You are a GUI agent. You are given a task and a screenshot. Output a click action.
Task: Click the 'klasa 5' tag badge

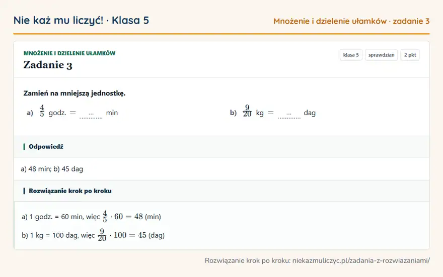pos(351,55)
